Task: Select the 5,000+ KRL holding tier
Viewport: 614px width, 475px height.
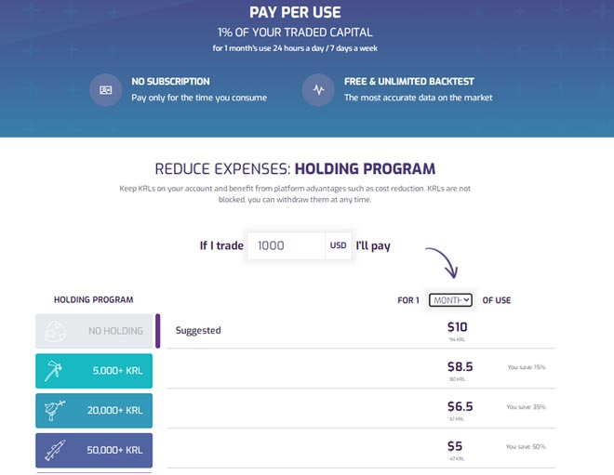Action: (x=94, y=370)
